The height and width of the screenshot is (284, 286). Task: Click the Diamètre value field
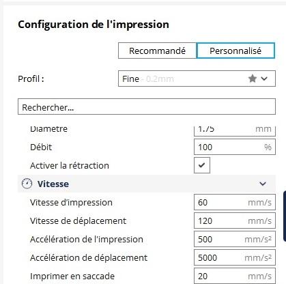[235, 130]
